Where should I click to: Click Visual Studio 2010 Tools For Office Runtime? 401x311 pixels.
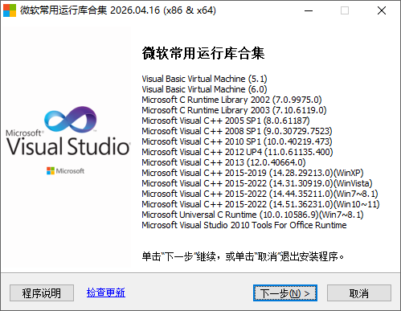tap(244, 225)
